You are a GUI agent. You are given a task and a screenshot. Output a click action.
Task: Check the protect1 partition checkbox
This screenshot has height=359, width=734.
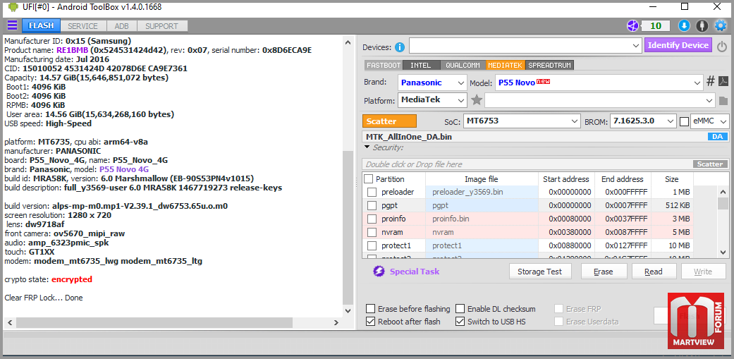372,245
